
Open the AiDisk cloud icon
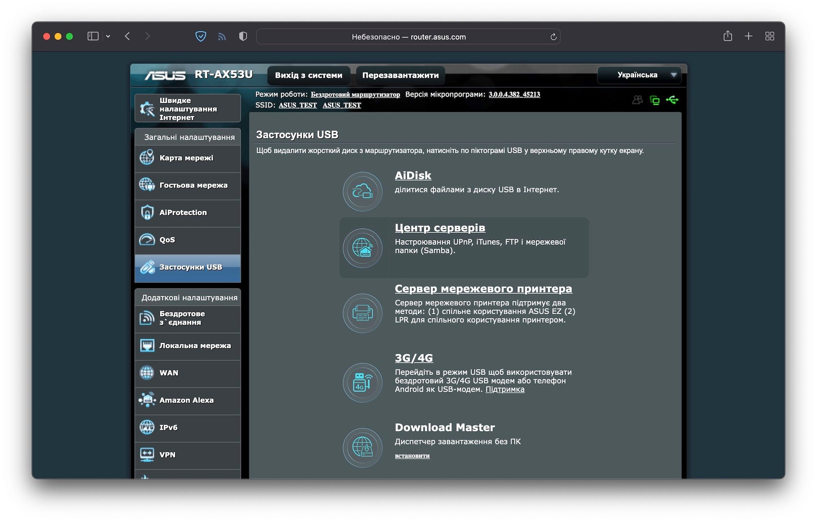pyautogui.click(x=363, y=192)
